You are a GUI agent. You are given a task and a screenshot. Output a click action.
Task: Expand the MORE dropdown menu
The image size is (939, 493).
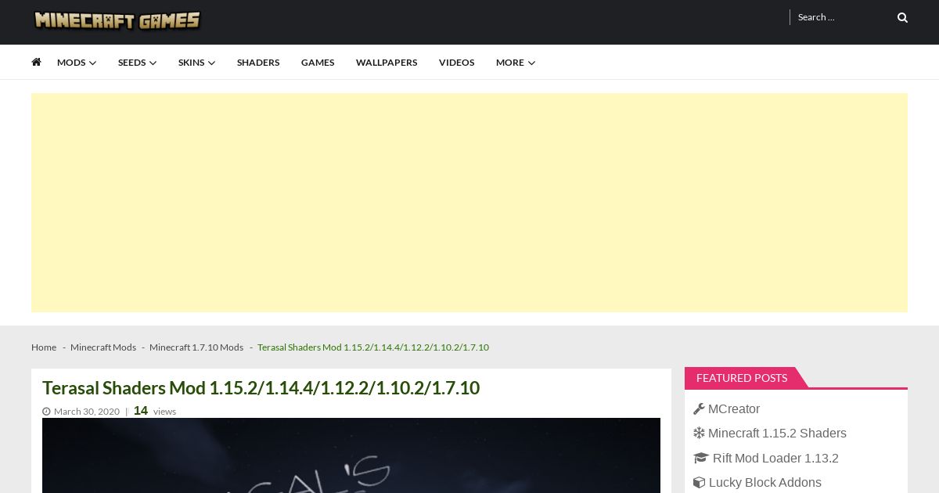(516, 63)
